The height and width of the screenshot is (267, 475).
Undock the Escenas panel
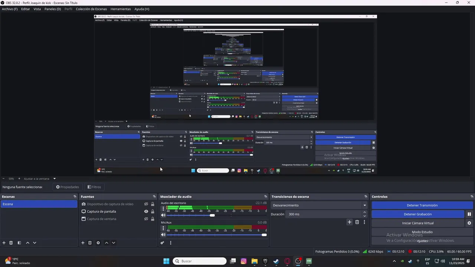[x=75, y=197]
